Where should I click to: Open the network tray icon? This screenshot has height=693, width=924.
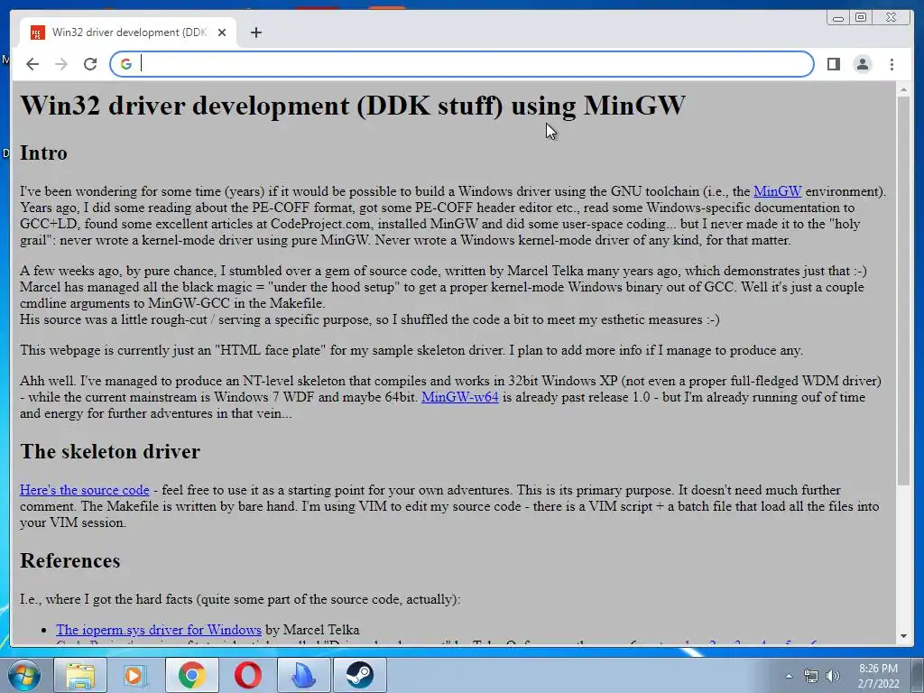811,676
